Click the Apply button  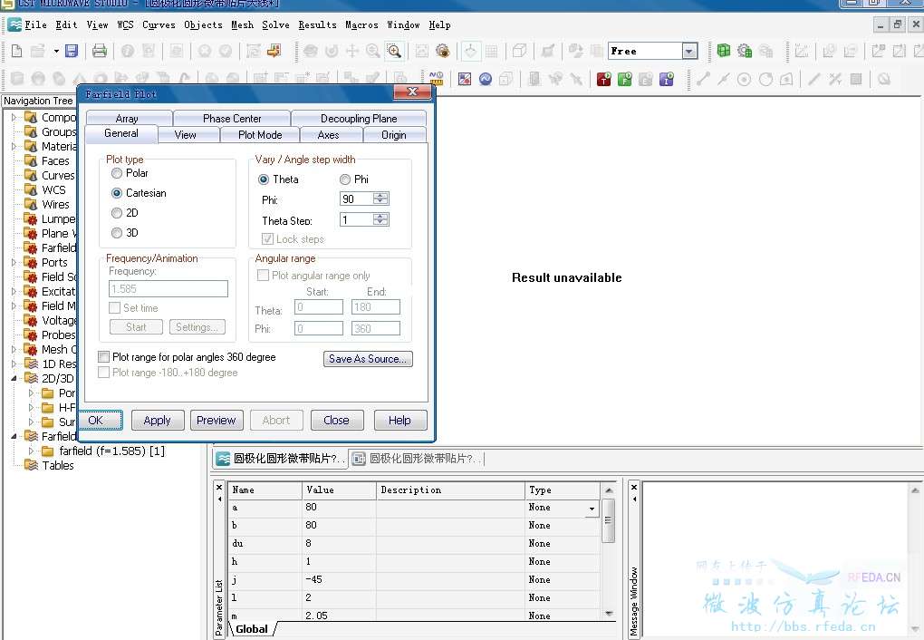[158, 420]
